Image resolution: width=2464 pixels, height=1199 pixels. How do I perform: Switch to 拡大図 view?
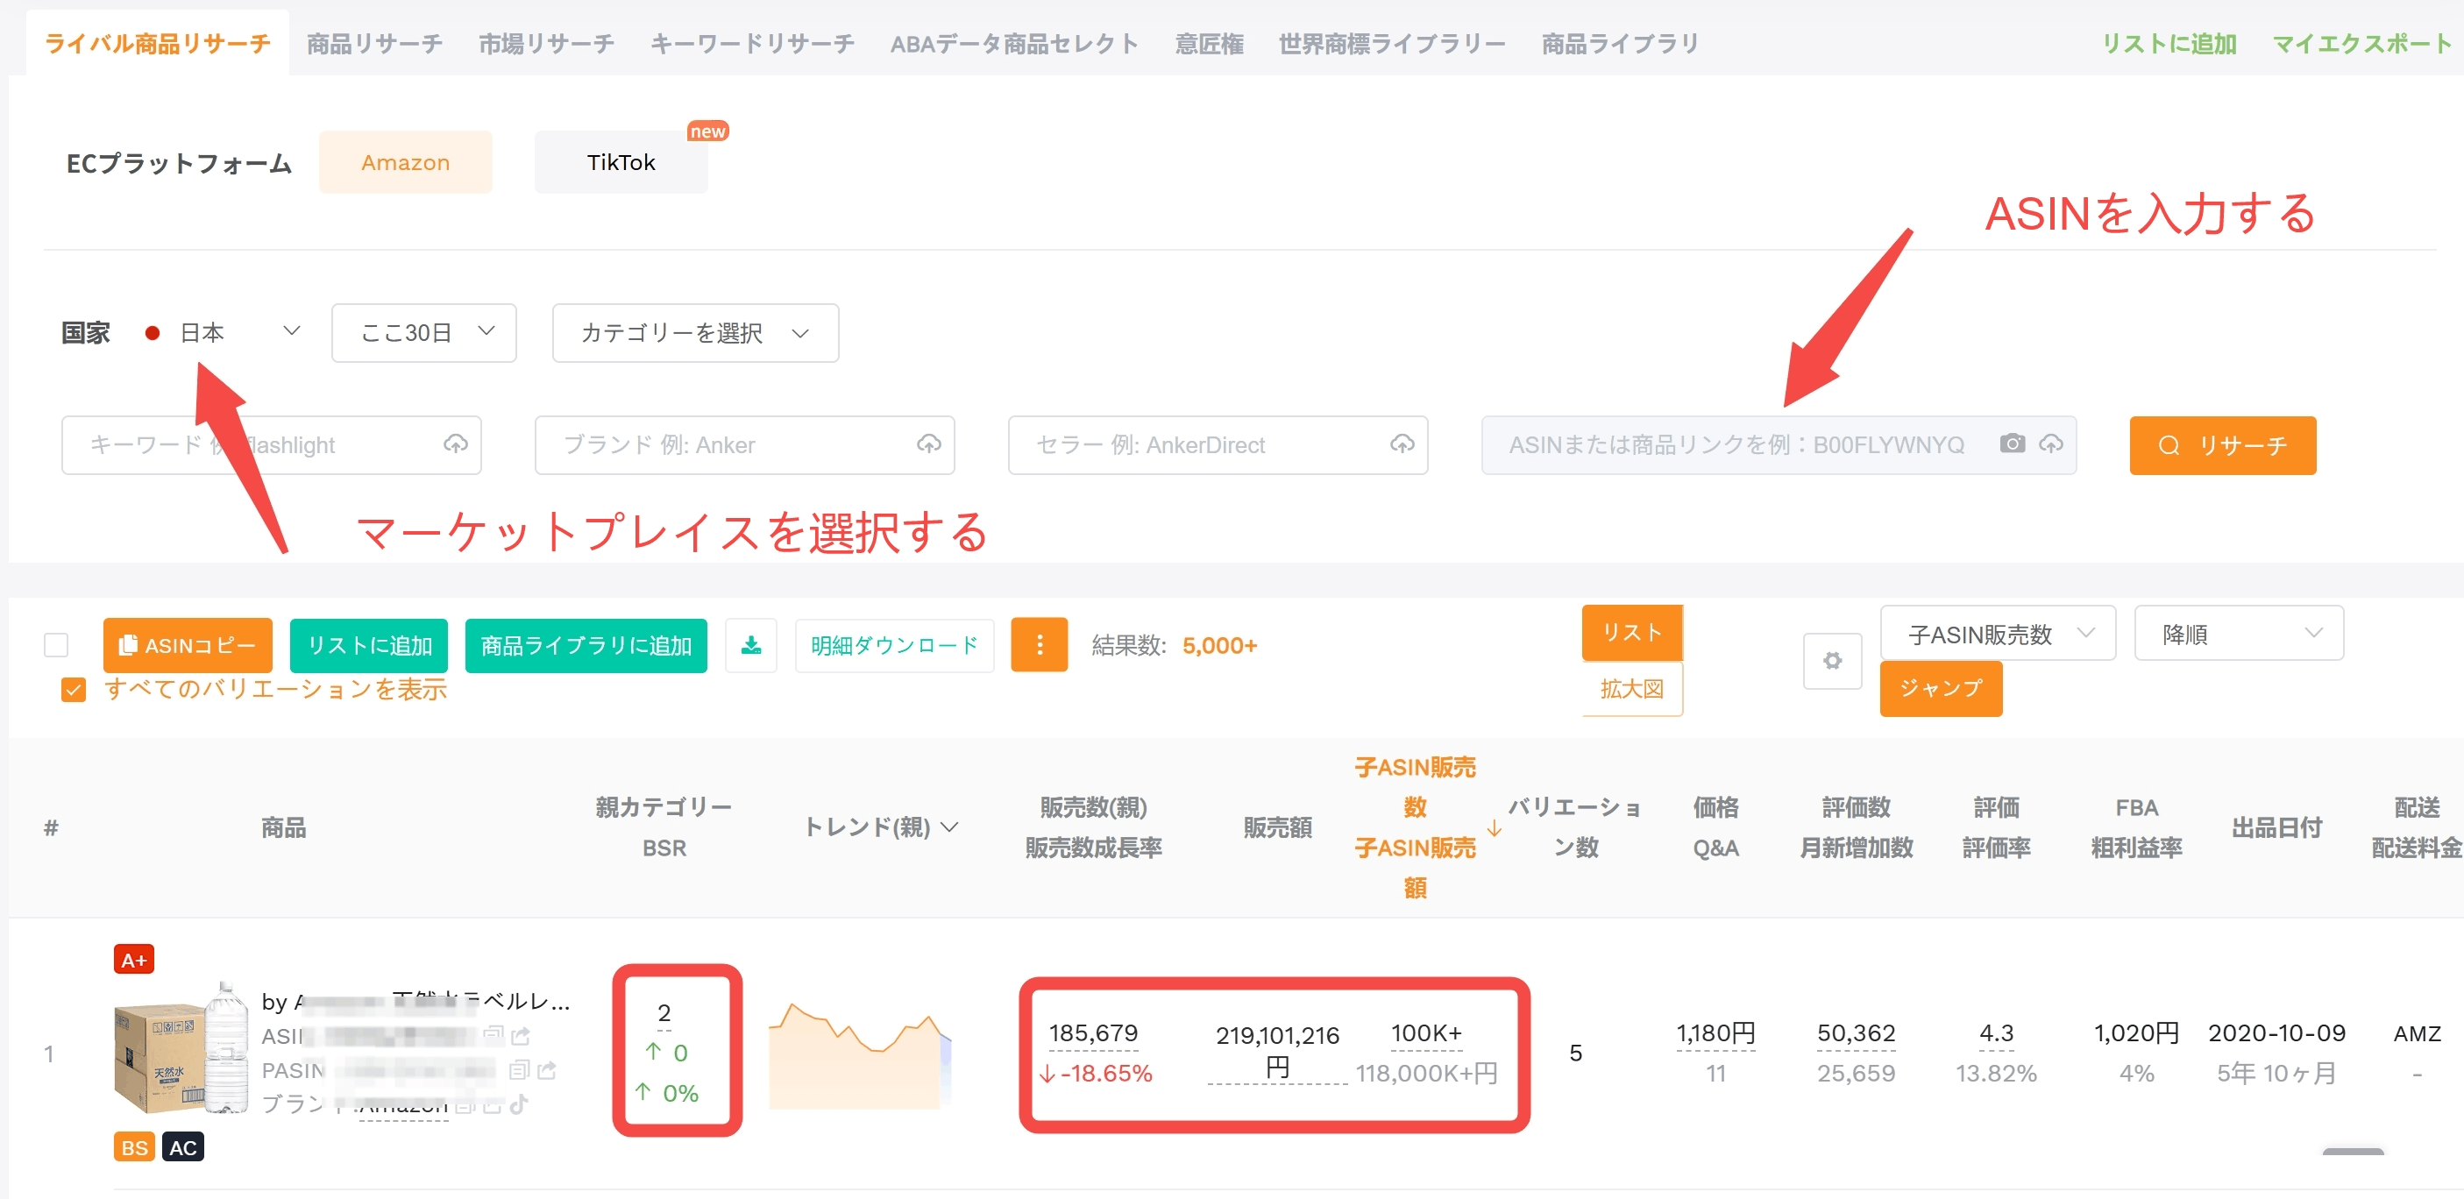tap(1632, 688)
